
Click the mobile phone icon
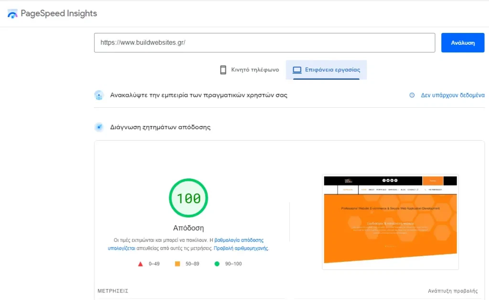click(223, 70)
